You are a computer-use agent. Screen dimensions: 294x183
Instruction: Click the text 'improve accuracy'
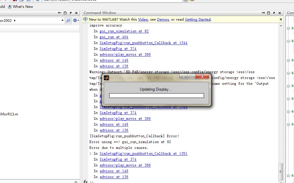106,26
